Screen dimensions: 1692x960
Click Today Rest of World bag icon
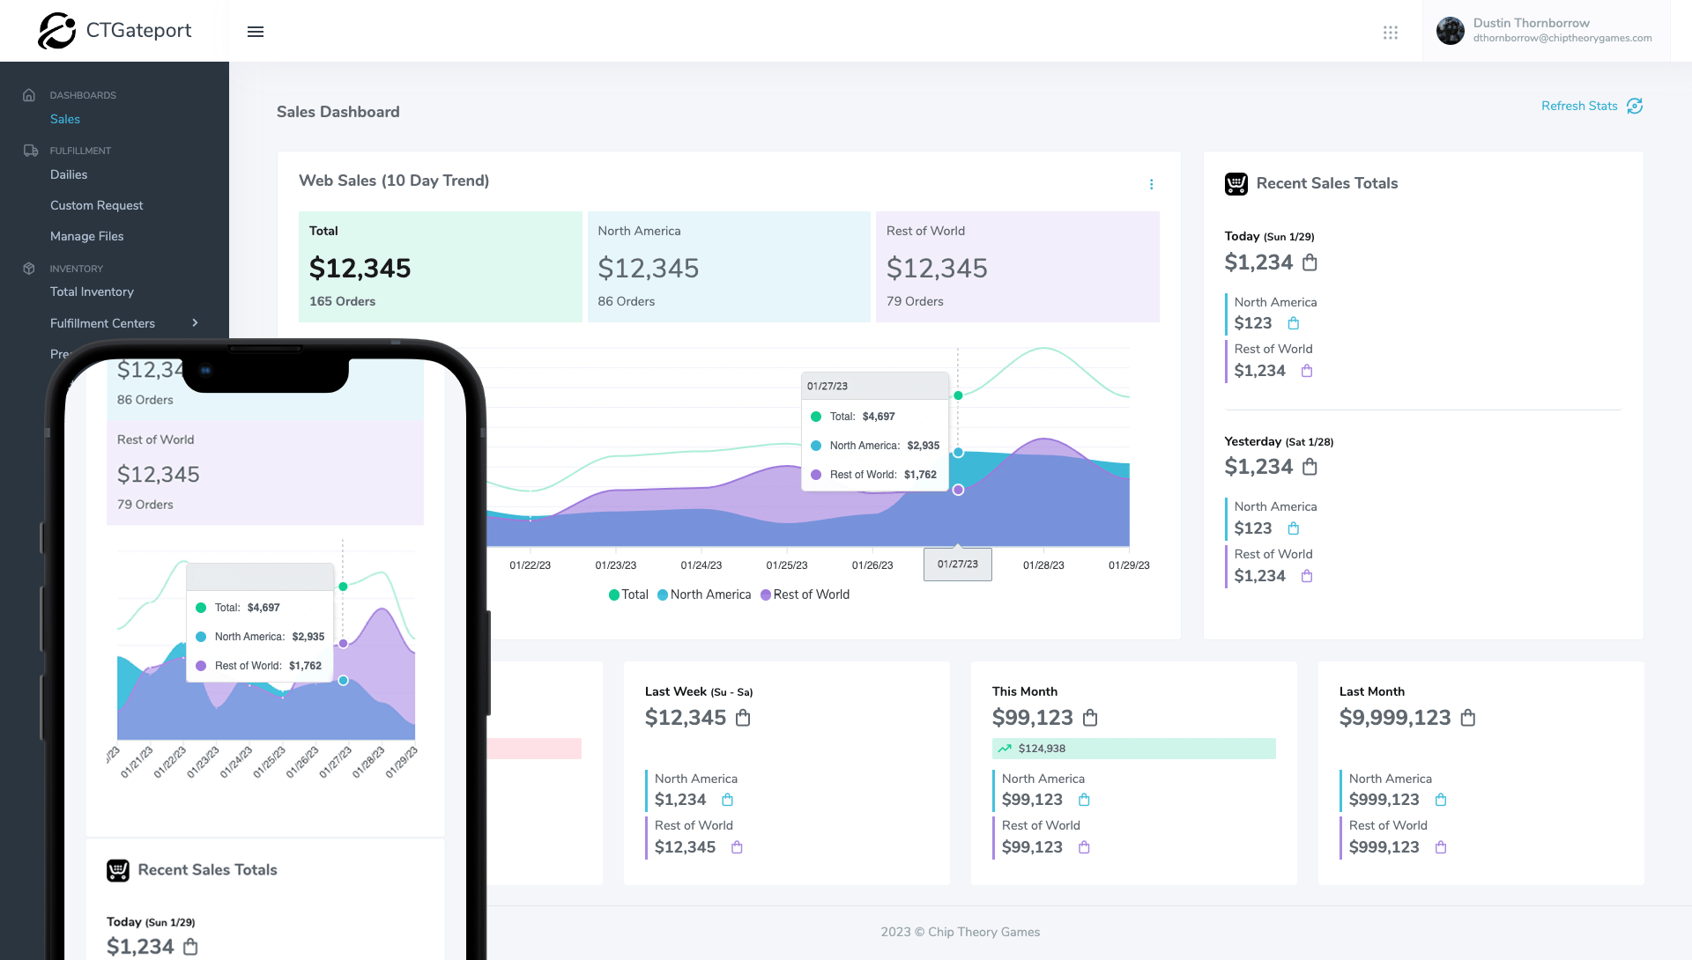click(1307, 371)
